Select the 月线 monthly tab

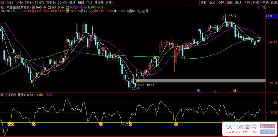point(89,3)
